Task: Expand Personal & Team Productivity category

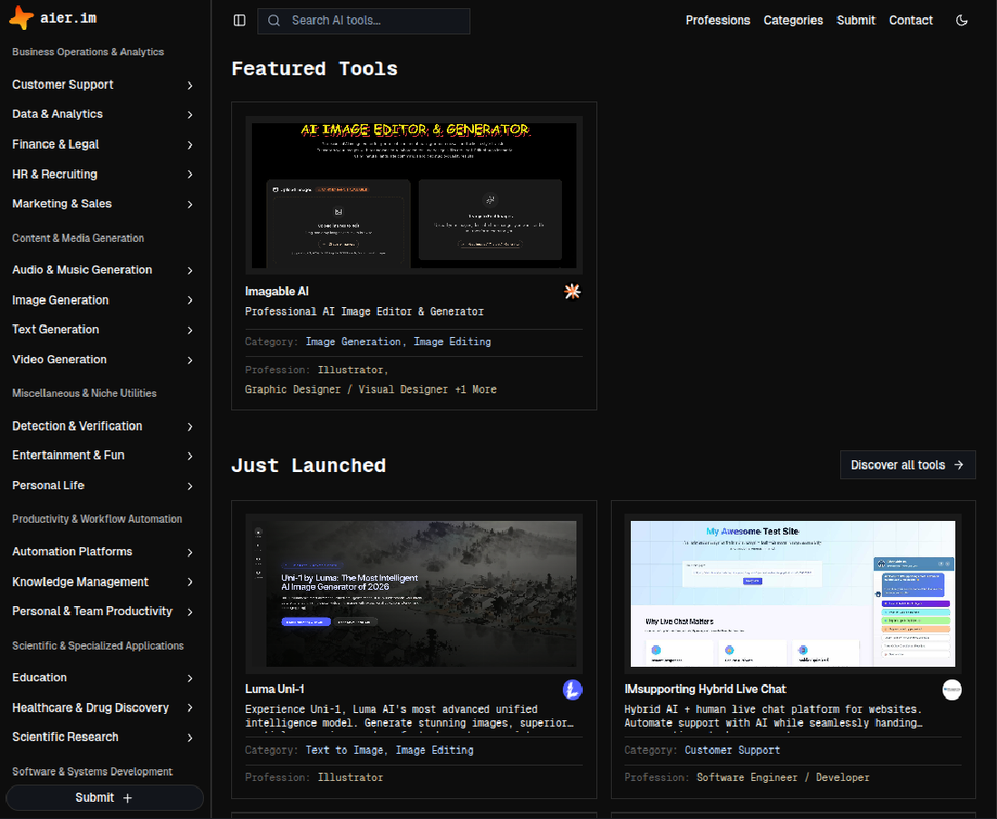Action: 102,612
